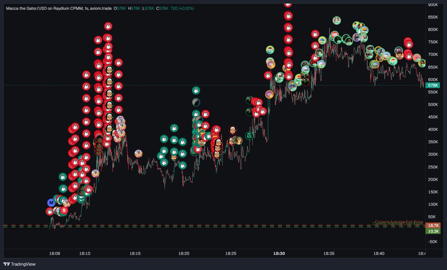The image size is (447, 270).
Task: Click the 18:06 time axis label
Action: pos(54,254)
